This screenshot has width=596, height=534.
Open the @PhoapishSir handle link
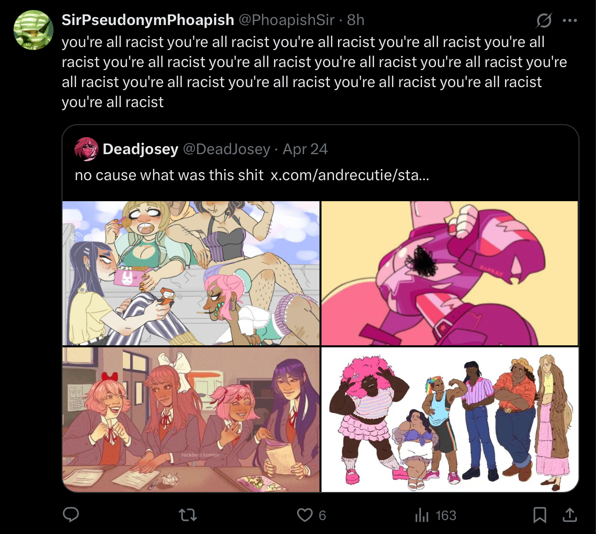(286, 20)
